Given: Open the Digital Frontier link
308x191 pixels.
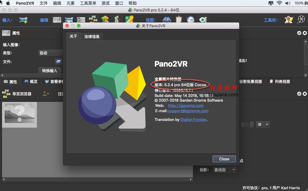Looking at the screenshot, I should point(194,119).
